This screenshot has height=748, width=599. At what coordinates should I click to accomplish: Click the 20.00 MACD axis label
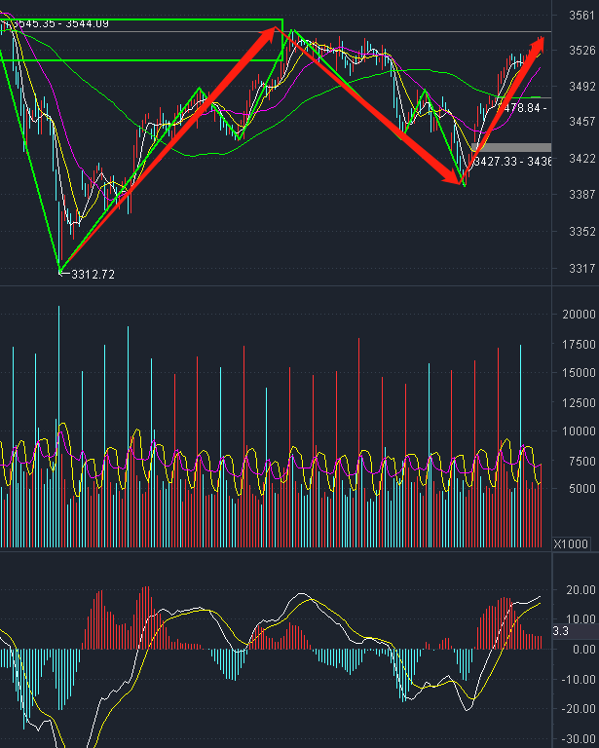pyautogui.click(x=580, y=590)
